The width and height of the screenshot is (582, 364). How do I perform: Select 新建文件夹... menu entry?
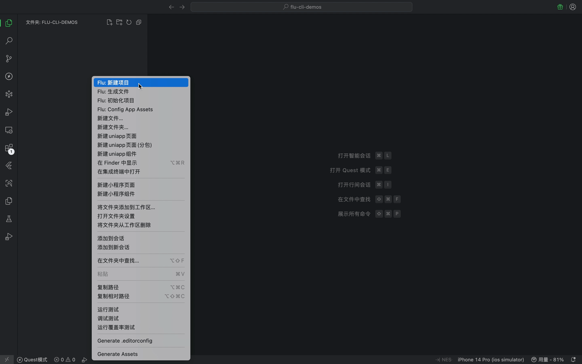141,127
